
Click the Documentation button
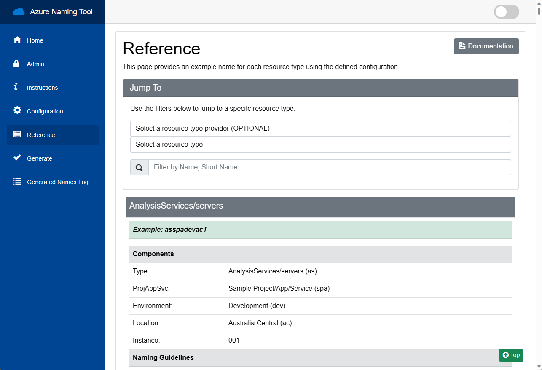coord(486,46)
